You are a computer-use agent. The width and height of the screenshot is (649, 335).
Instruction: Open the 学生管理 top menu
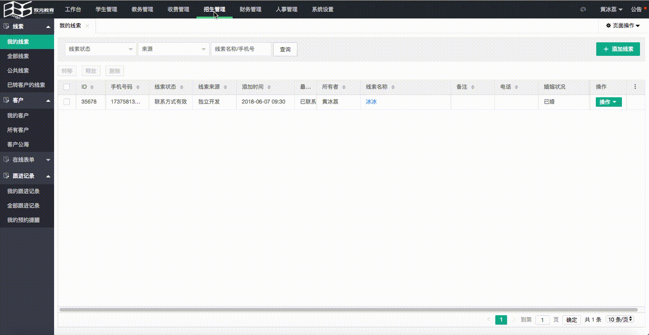pyautogui.click(x=106, y=9)
